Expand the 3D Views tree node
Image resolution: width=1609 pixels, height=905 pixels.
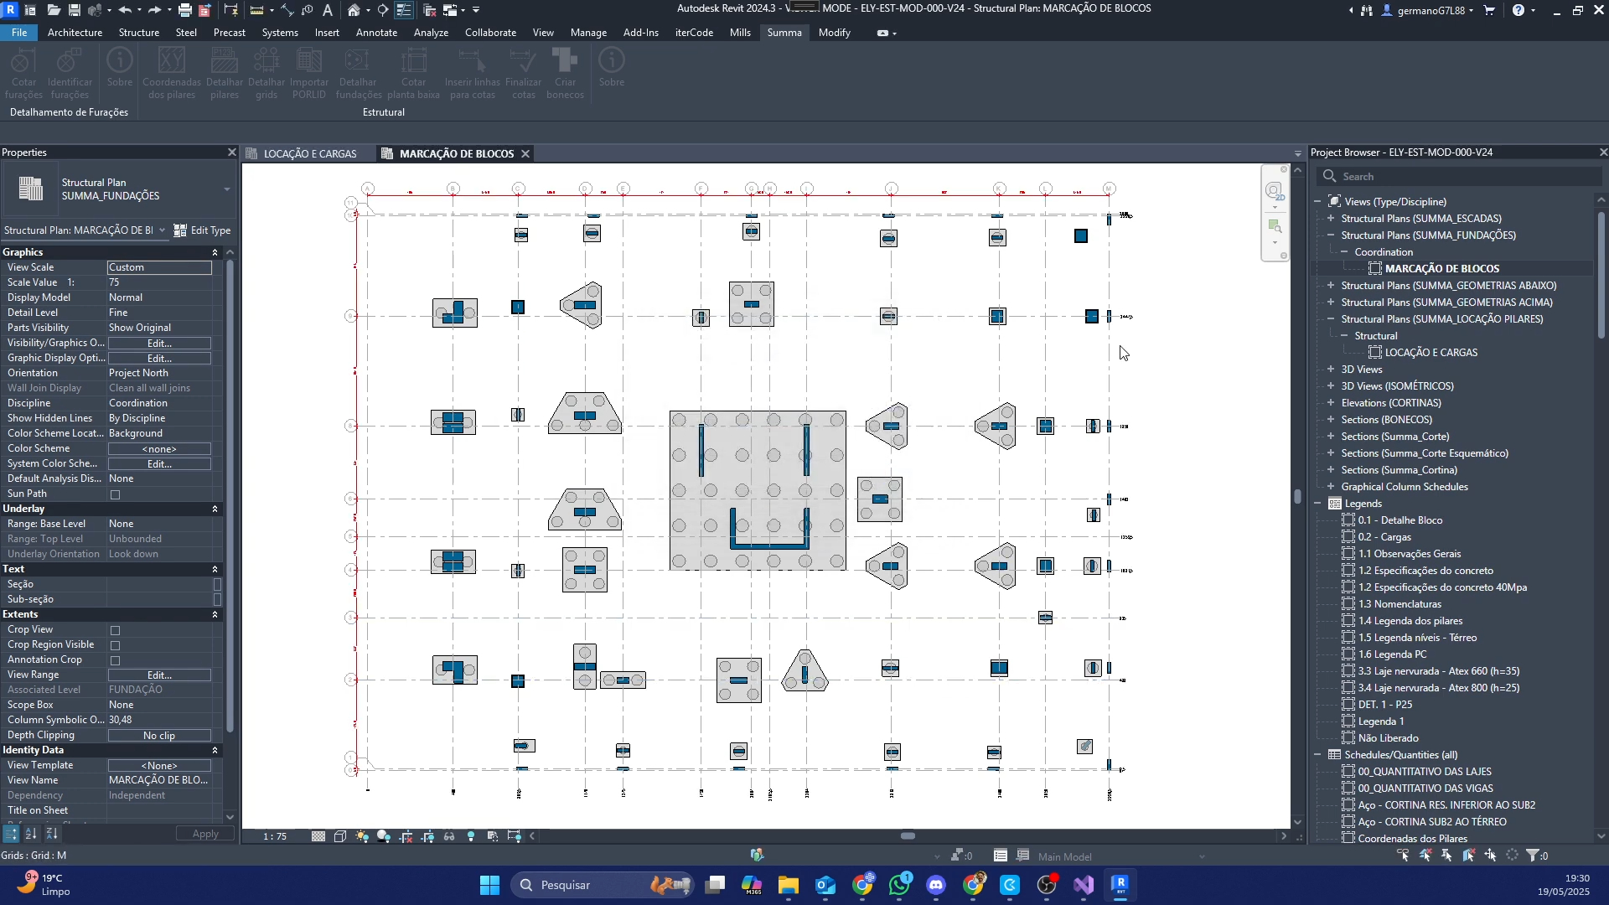click(x=1331, y=370)
